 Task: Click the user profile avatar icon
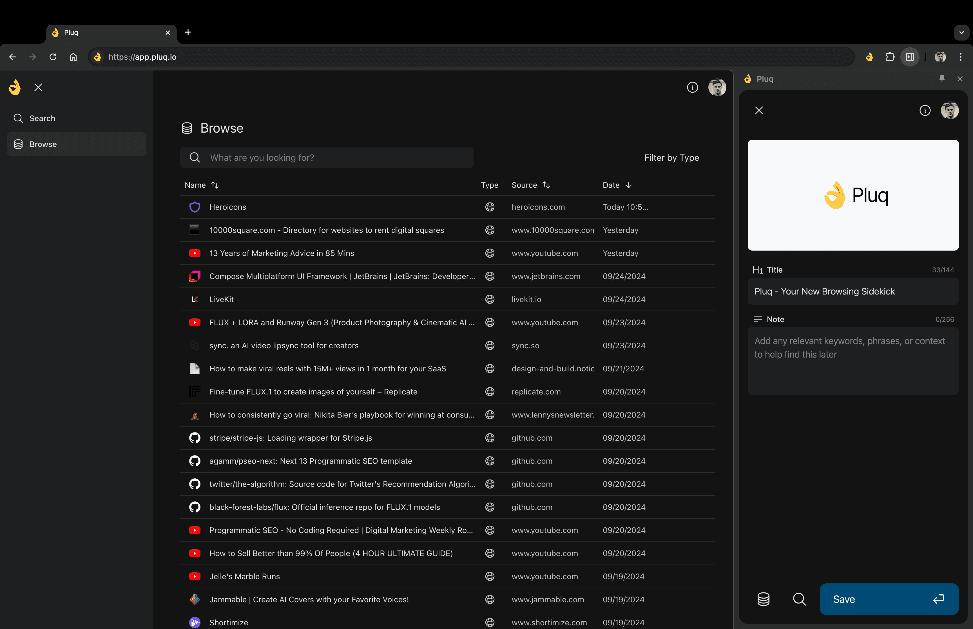[717, 86]
